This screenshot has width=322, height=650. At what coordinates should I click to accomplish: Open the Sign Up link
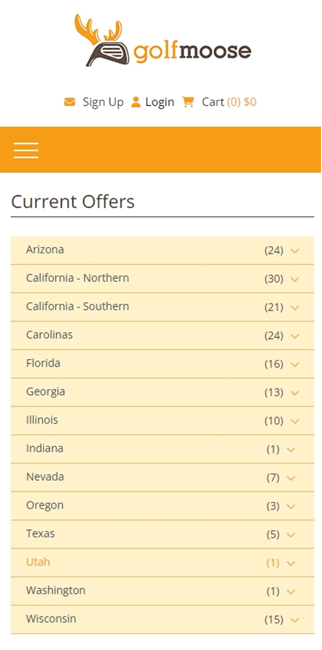[x=103, y=102]
